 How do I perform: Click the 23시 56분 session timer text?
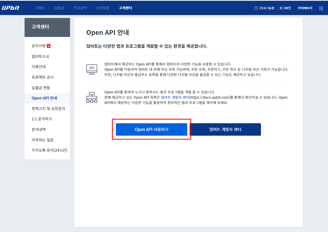pyautogui.click(x=267, y=8)
